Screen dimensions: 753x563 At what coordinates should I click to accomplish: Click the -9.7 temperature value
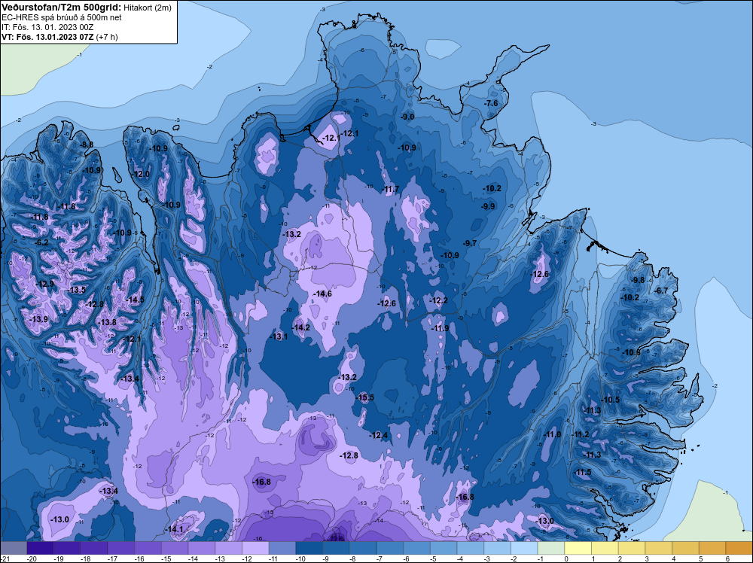[470, 243]
